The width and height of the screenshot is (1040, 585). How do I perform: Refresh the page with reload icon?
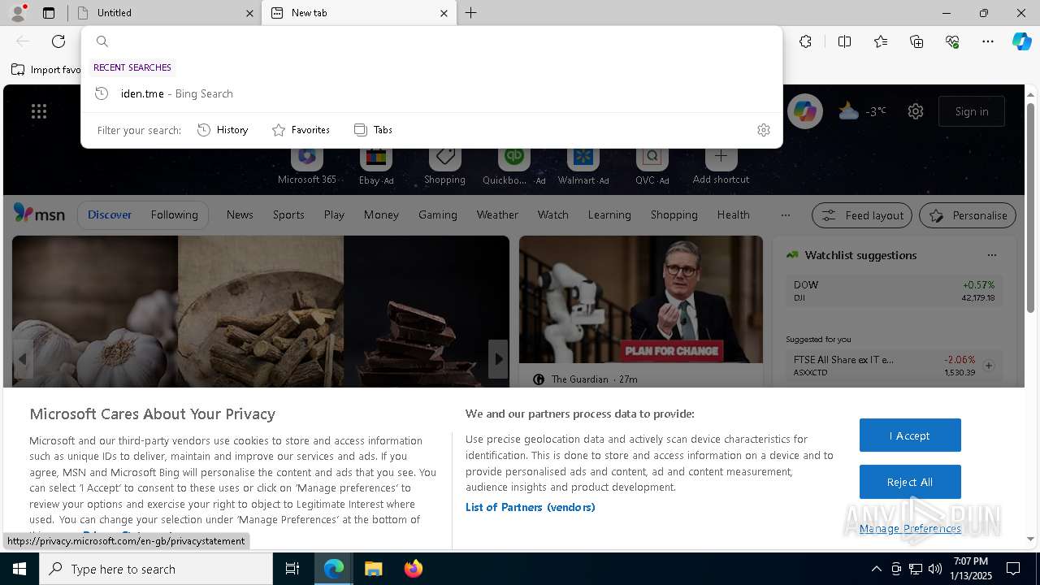(x=58, y=41)
